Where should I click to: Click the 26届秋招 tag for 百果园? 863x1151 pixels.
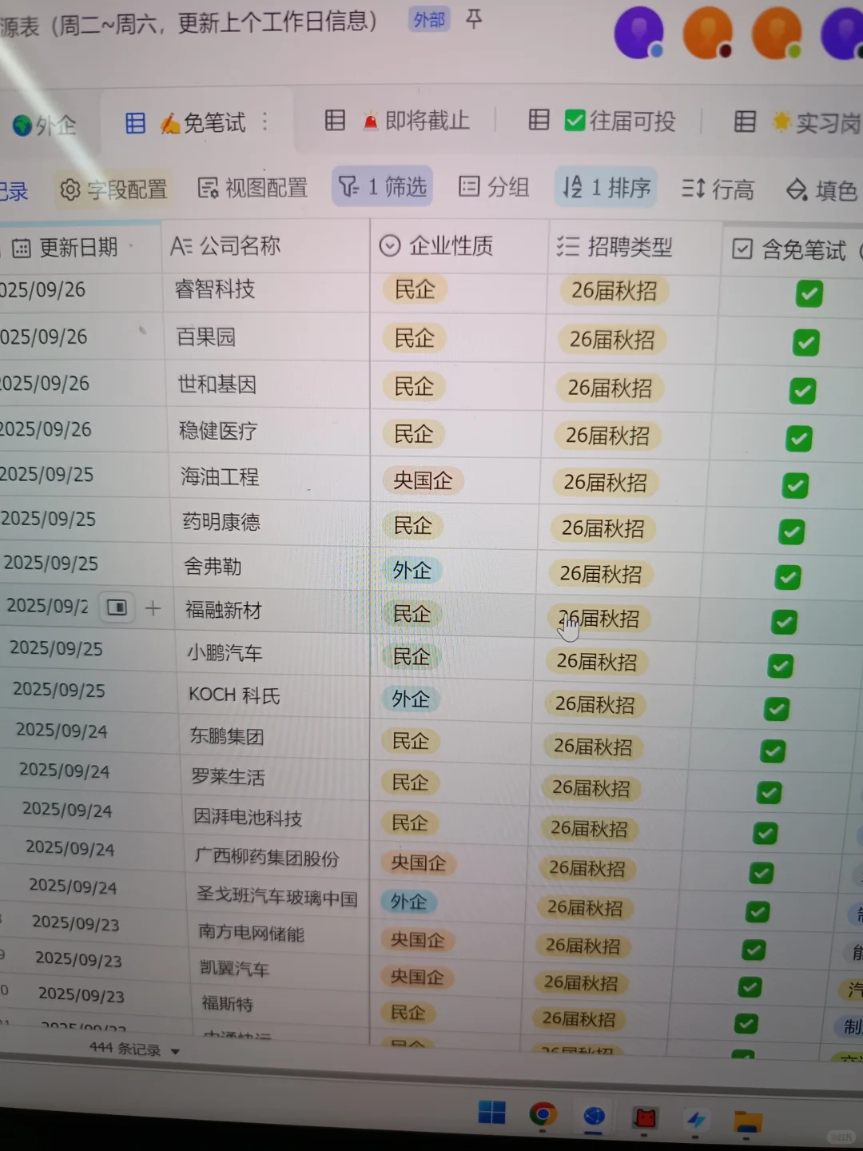tap(612, 340)
